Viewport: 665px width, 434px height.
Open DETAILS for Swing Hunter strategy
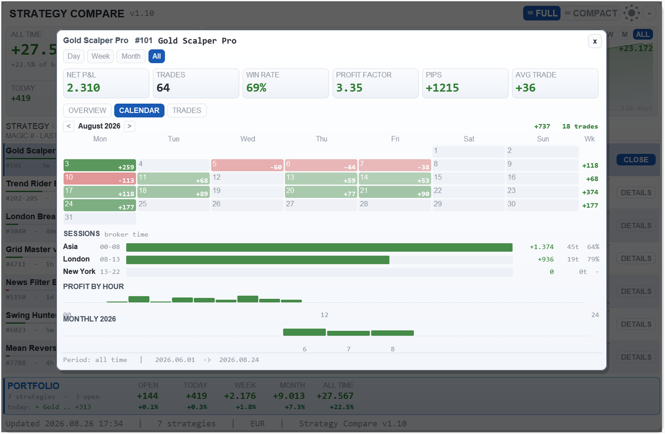[x=636, y=324]
